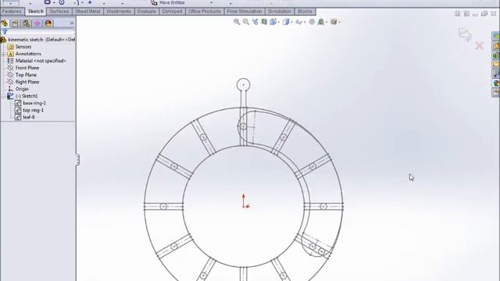The height and width of the screenshot is (281, 500).
Task: Click the Display Style icon
Action: click(x=286, y=22)
